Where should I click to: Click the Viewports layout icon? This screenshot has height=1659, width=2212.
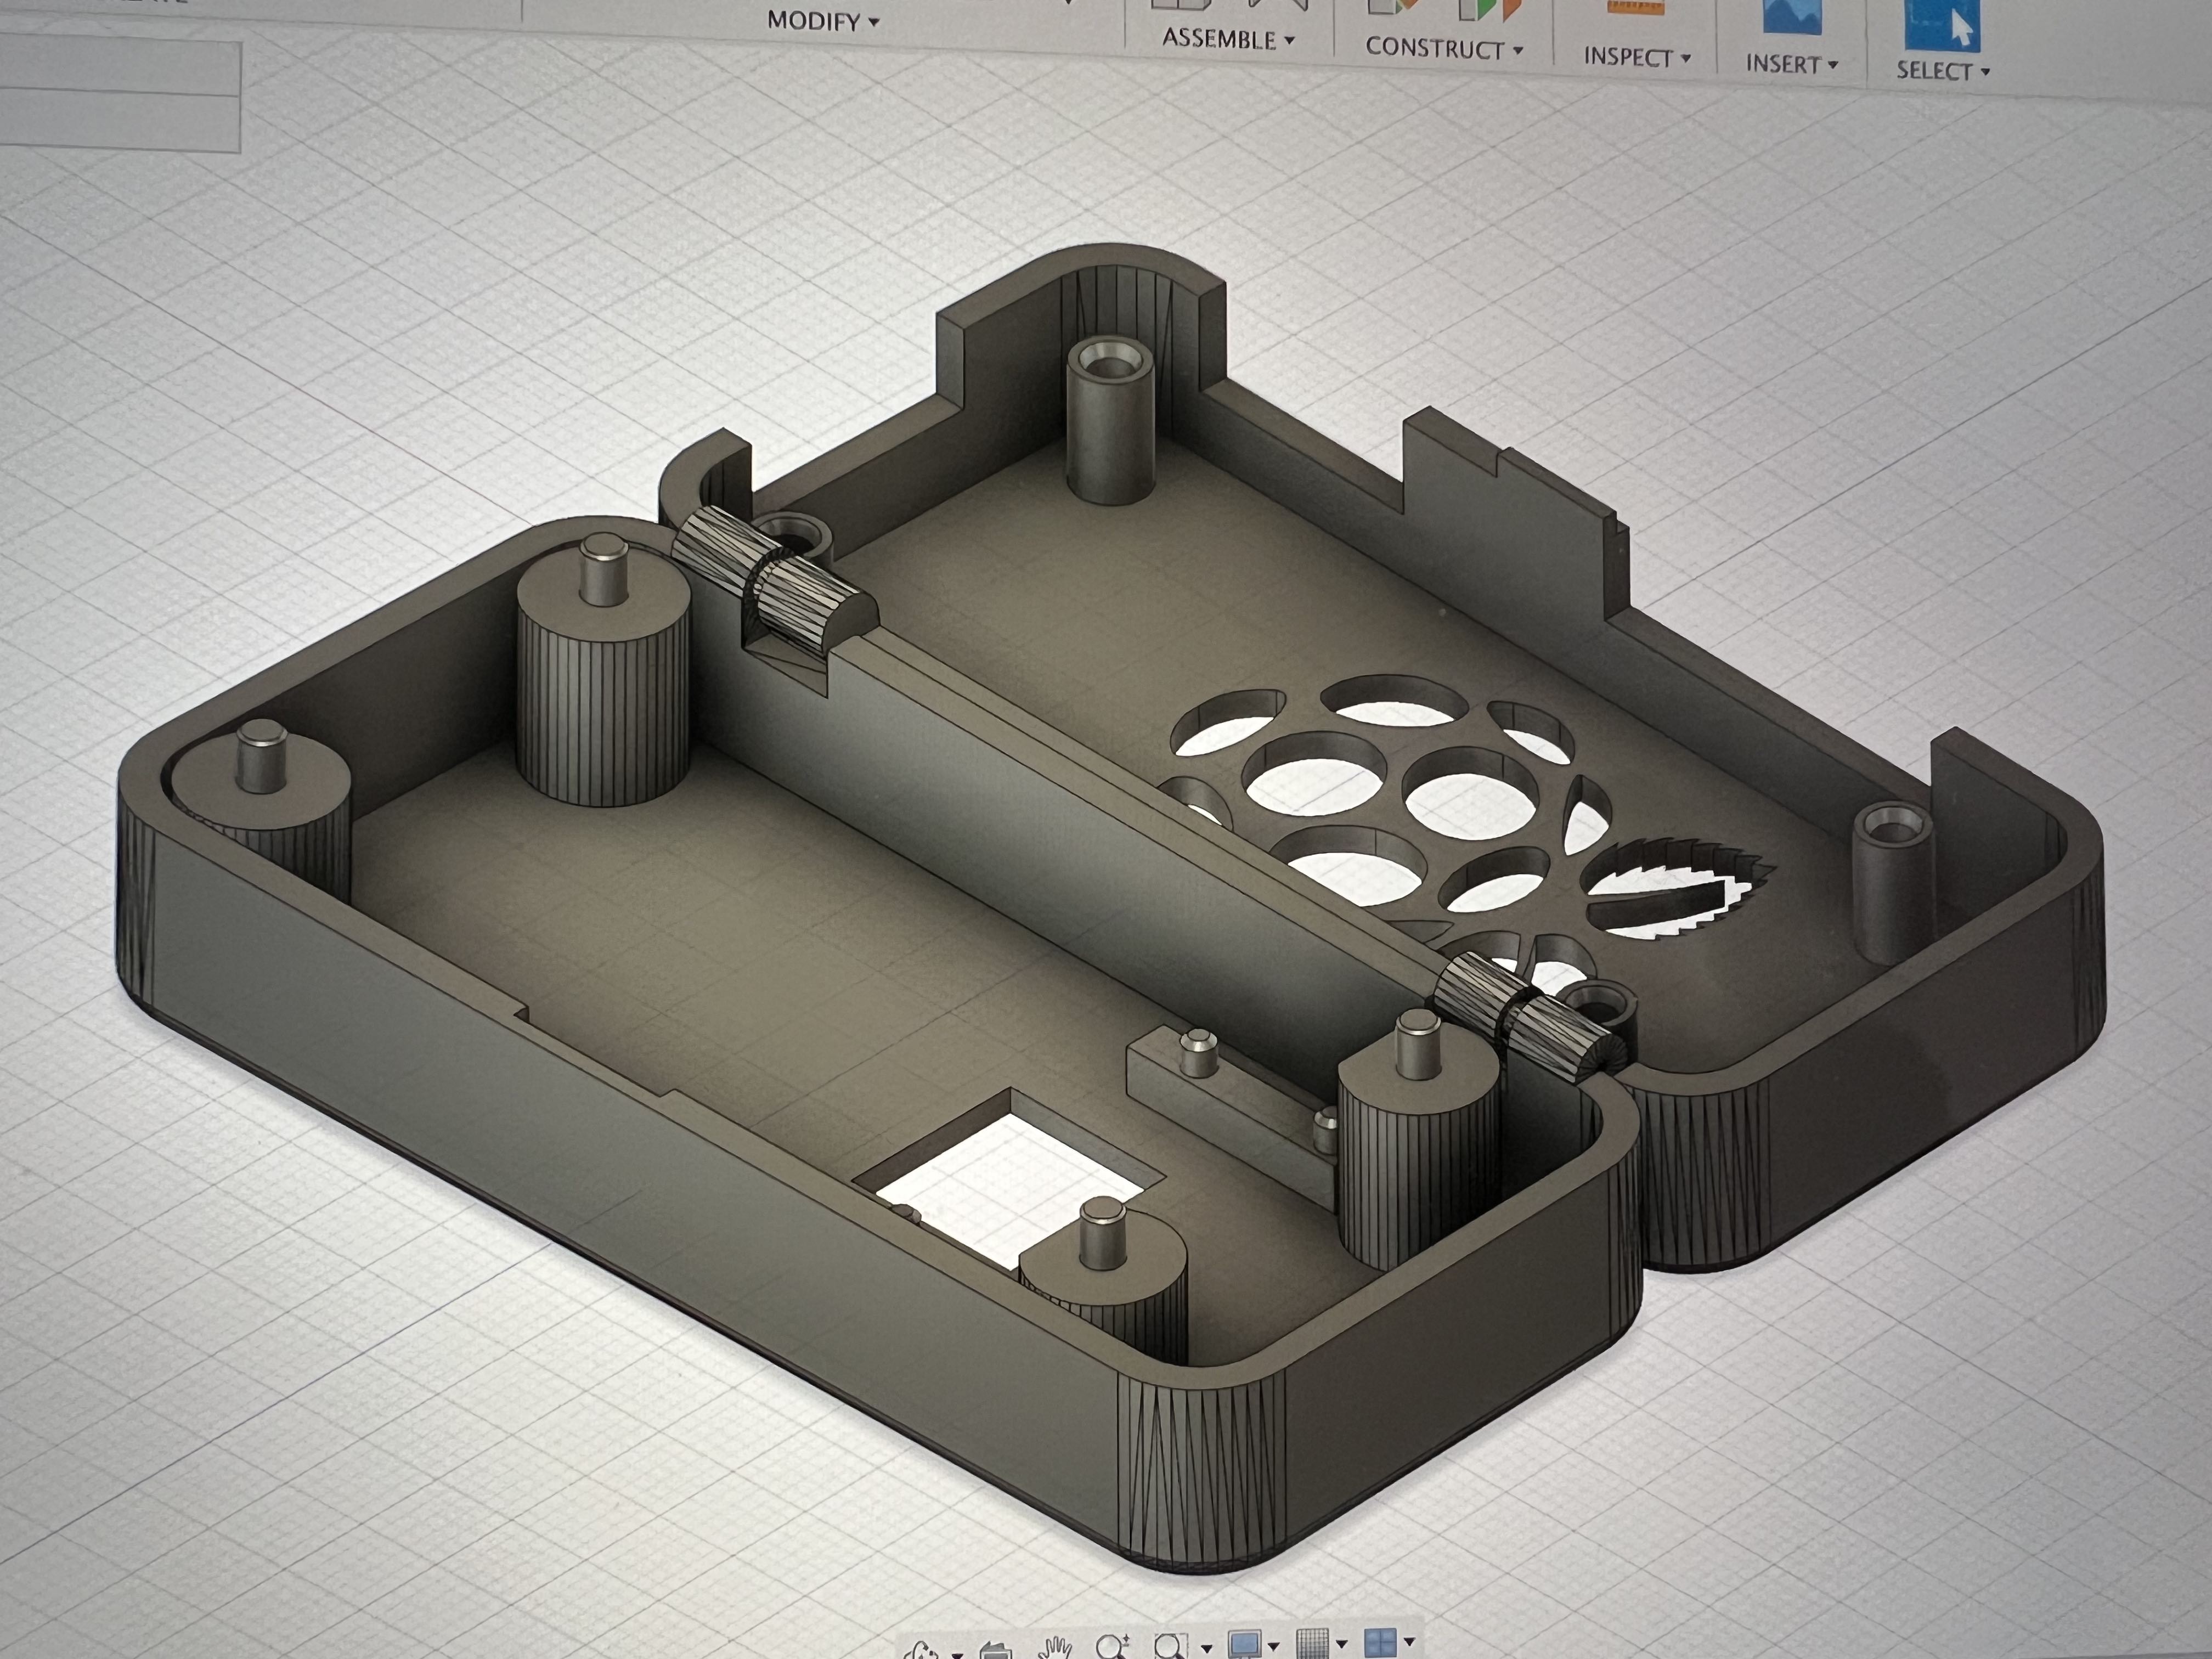(1380, 1643)
